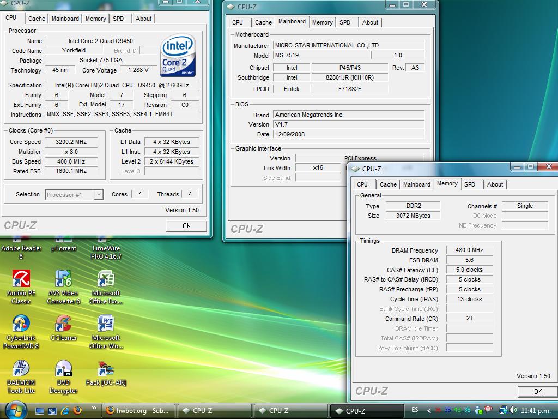
Task: Open About tab in the Memory window
Action: click(495, 184)
